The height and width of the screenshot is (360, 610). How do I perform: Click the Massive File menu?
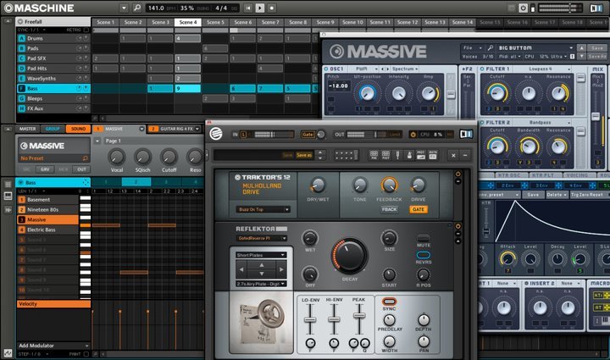tap(472, 47)
